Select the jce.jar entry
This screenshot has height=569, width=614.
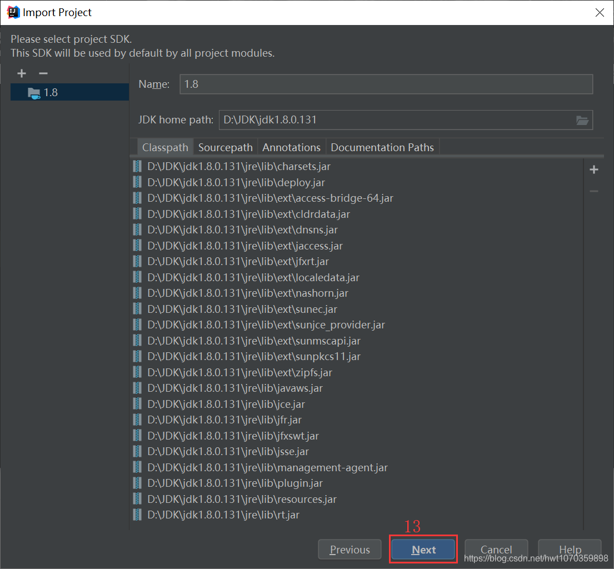pos(357,405)
